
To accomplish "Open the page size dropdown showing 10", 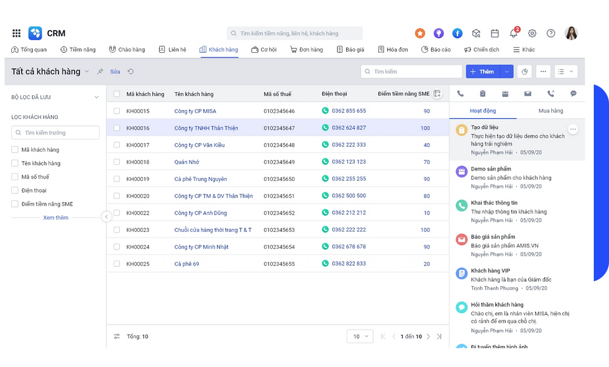I will pyautogui.click(x=360, y=337).
